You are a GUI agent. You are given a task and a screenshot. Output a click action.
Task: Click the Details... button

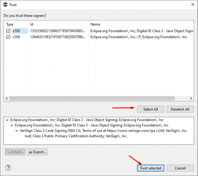[15, 152]
